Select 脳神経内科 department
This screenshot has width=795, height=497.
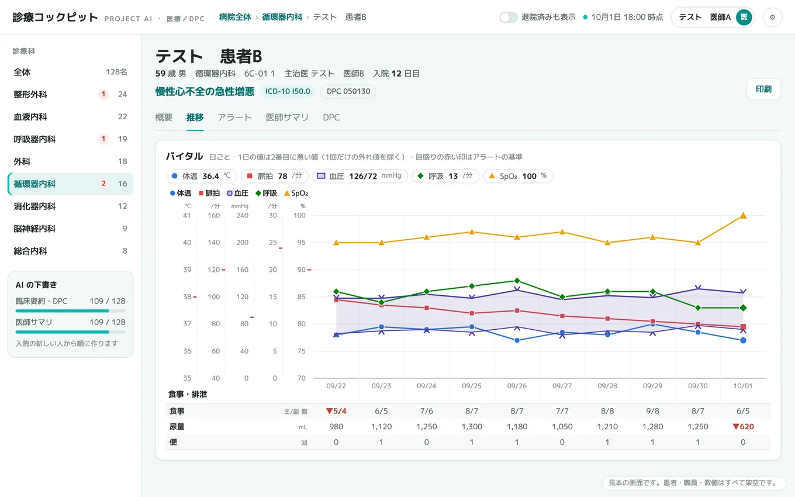(70, 229)
